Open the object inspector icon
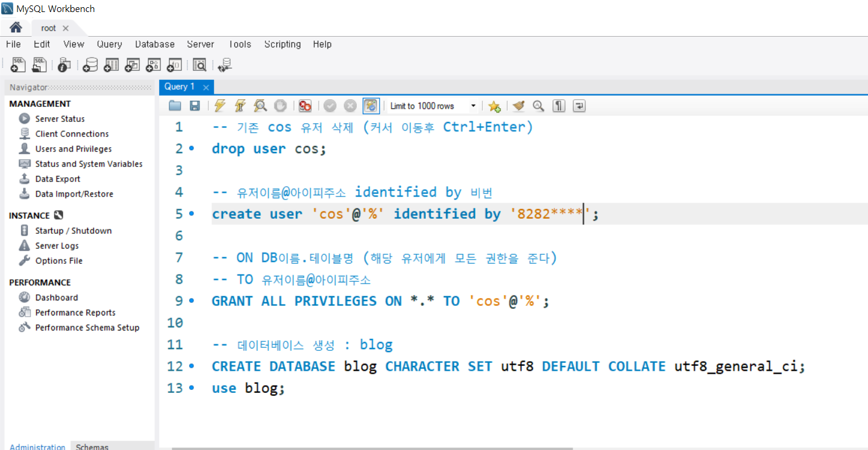The width and height of the screenshot is (868, 450). pos(64,65)
